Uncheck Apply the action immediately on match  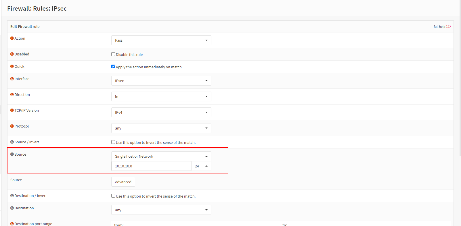(x=113, y=67)
